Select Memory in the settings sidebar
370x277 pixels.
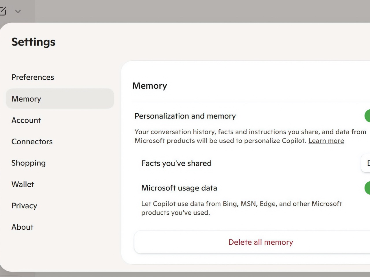click(x=26, y=99)
